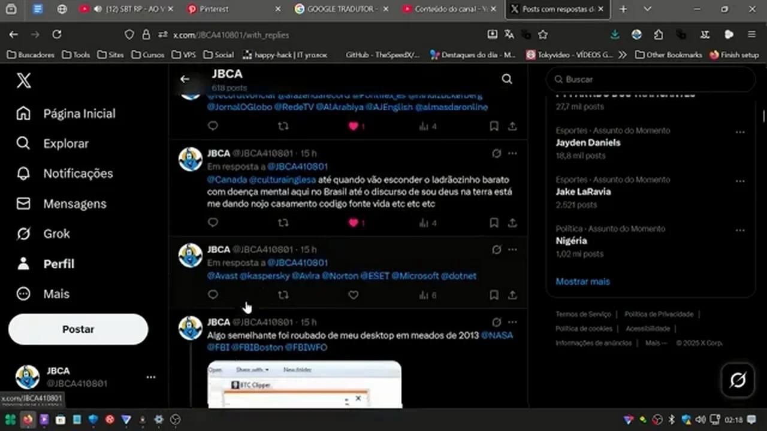Go back using the arrow beside JBCA
The height and width of the screenshot is (431, 767).
(x=185, y=79)
